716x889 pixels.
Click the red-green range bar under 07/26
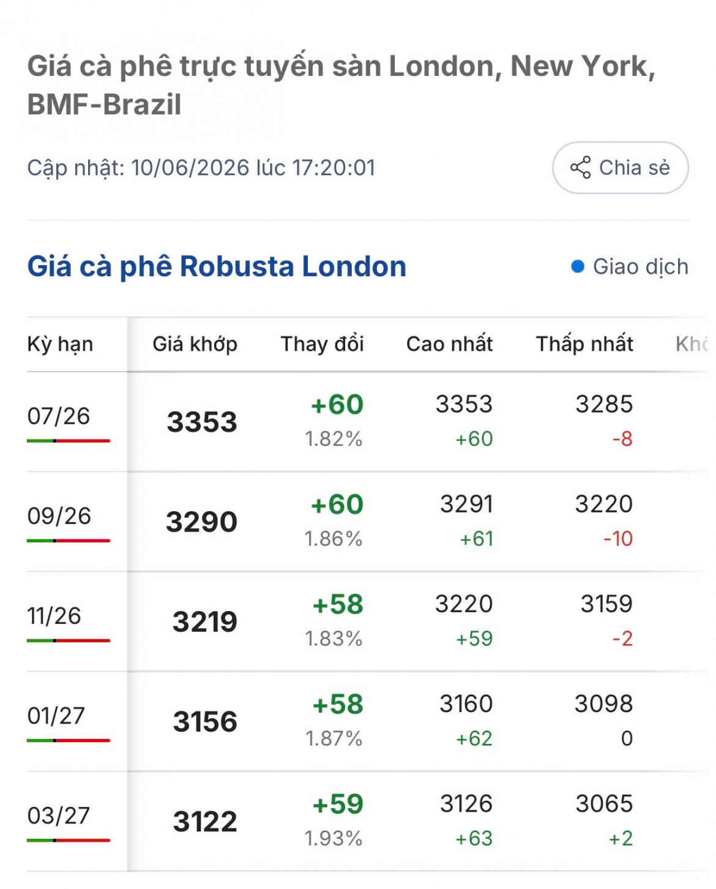69,441
